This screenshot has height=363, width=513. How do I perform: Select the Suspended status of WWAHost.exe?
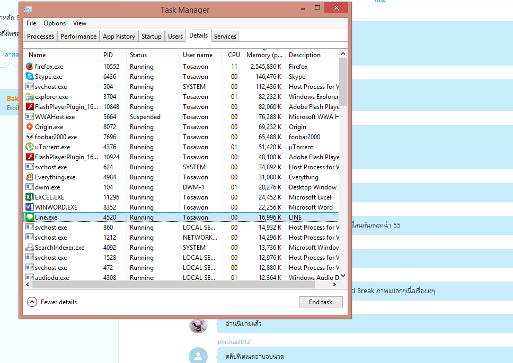(145, 116)
